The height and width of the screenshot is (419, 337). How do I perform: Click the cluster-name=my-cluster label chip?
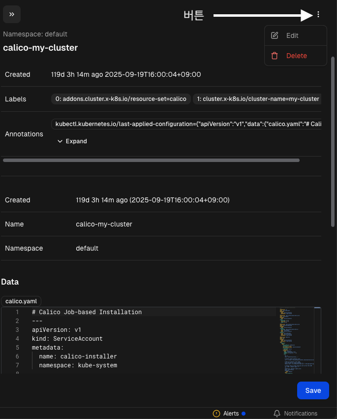click(x=257, y=99)
